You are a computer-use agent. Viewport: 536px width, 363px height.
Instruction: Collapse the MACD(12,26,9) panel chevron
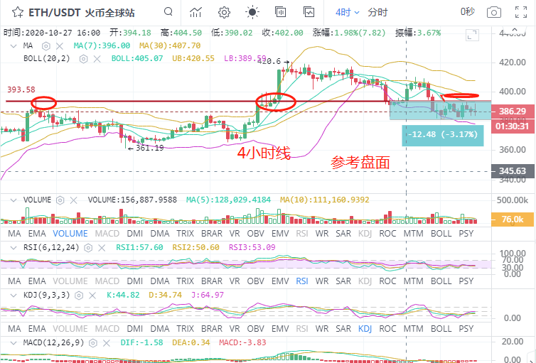pos(14,343)
